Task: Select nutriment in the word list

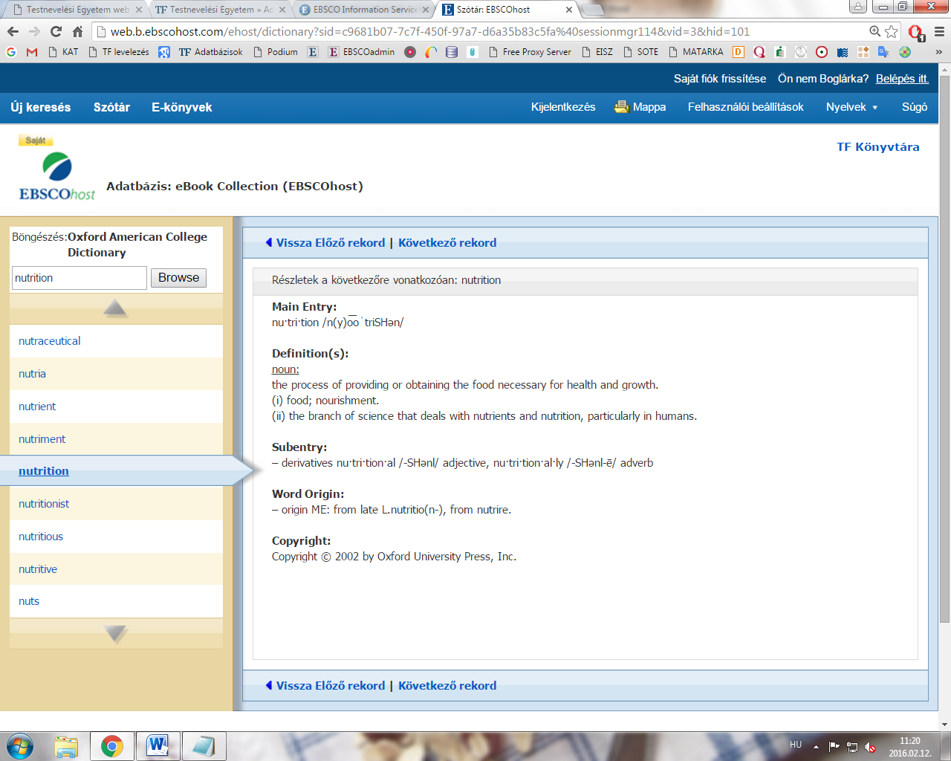Action: [42, 439]
